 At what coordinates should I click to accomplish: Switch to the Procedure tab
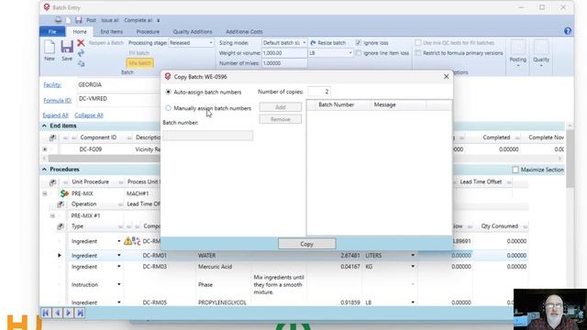[148, 32]
